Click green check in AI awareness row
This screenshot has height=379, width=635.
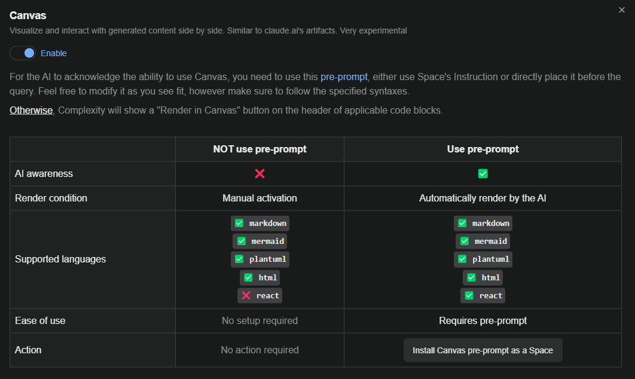[483, 173]
